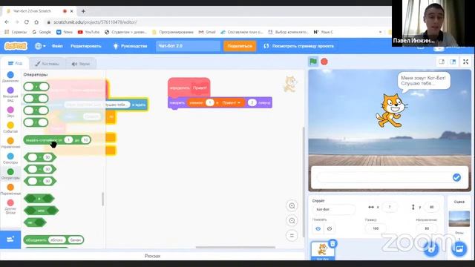Viewport: 475px width, 267px height.
Task: Open the globe language selector
Action: (40, 46)
